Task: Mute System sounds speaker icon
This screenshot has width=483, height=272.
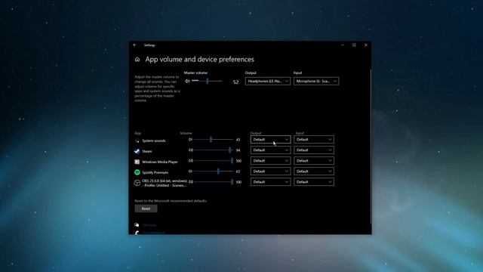Action: (191, 140)
